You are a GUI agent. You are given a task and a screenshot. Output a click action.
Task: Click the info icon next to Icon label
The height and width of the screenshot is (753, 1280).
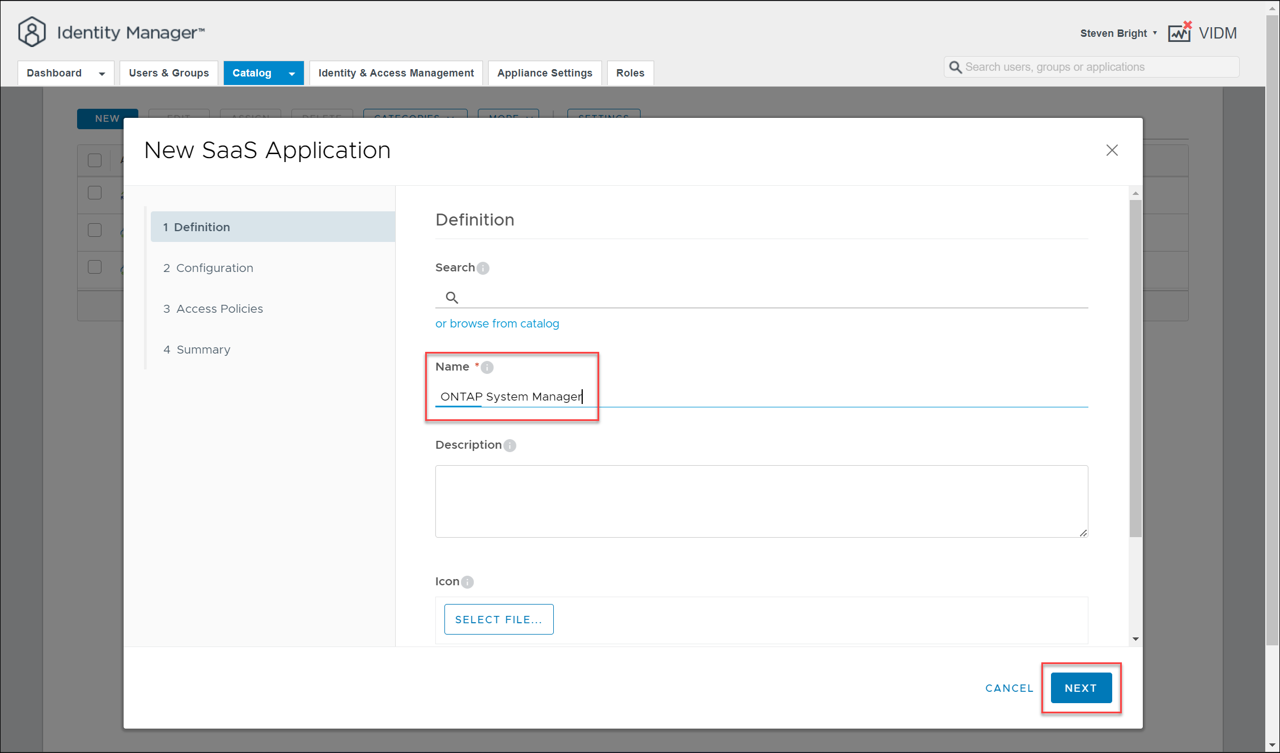[467, 582]
